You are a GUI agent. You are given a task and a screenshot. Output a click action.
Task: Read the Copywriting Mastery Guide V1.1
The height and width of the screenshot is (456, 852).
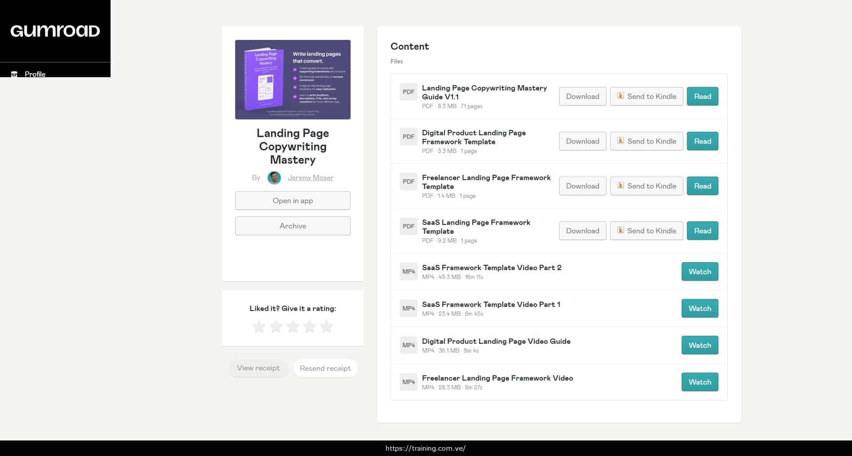pyautogui.click(x=702, y=96)
